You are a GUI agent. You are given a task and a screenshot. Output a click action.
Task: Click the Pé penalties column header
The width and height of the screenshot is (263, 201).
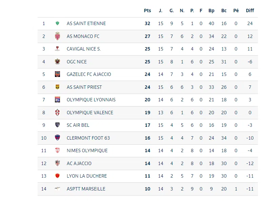coord(236,11)
